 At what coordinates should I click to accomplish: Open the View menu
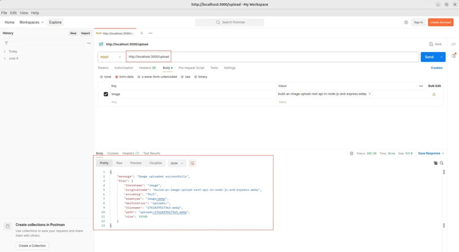[24, 13]
